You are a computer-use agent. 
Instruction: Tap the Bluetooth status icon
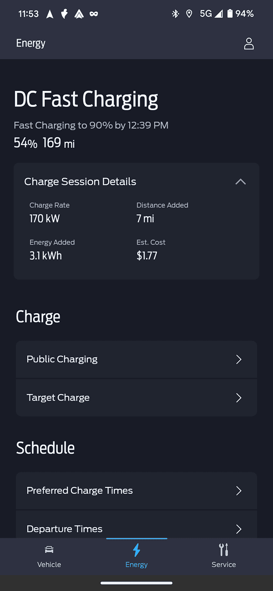pyautogui.click(x=175, y=14)
